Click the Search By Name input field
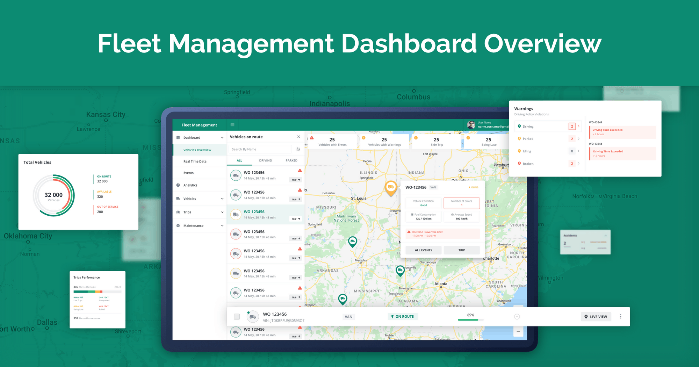699x367 pixels. pos(260,149)
